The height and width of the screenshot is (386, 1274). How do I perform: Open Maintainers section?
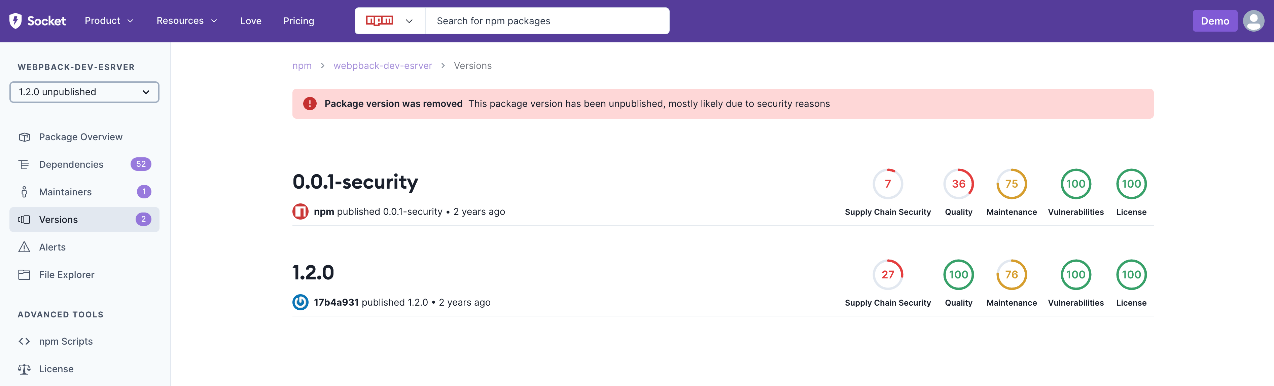[x=84, y=192]
